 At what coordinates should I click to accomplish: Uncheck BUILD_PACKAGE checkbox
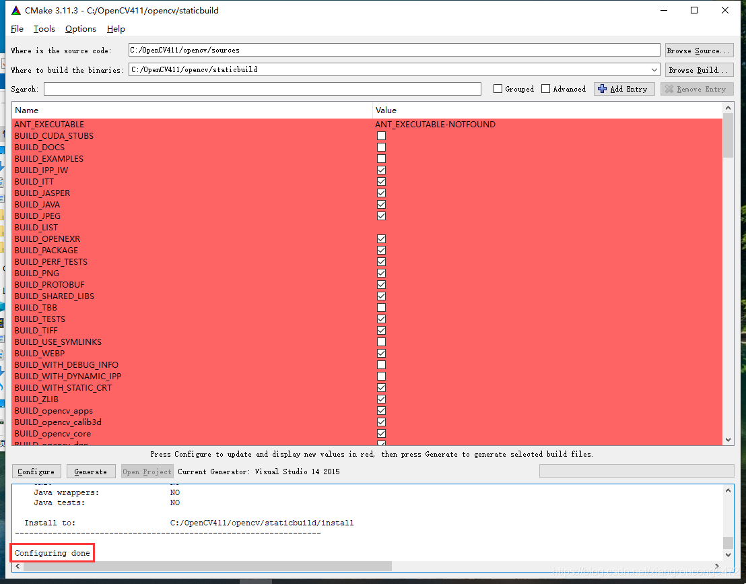381,250
